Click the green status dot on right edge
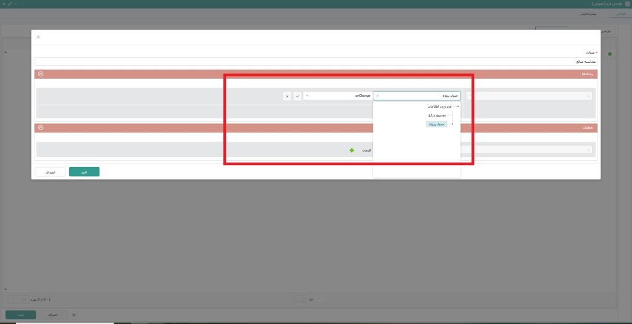 (x=610, y=54)
